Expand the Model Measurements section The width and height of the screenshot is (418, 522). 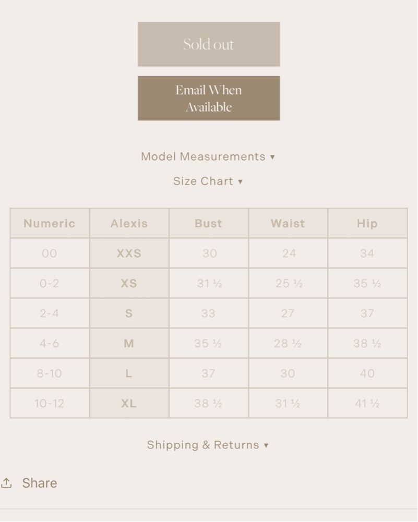208,156
